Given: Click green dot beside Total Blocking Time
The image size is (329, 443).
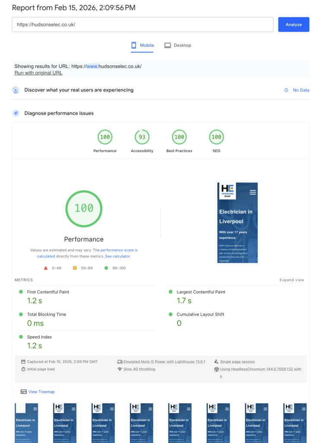Looking at the screenshot, I should click(21, 314).
